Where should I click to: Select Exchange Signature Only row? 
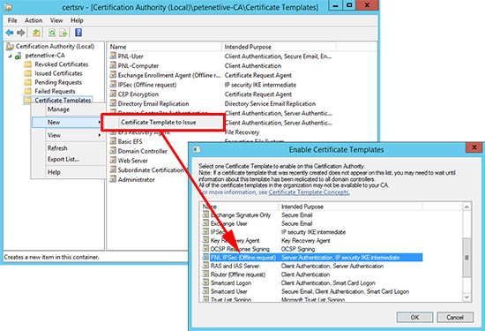[312, 214]
